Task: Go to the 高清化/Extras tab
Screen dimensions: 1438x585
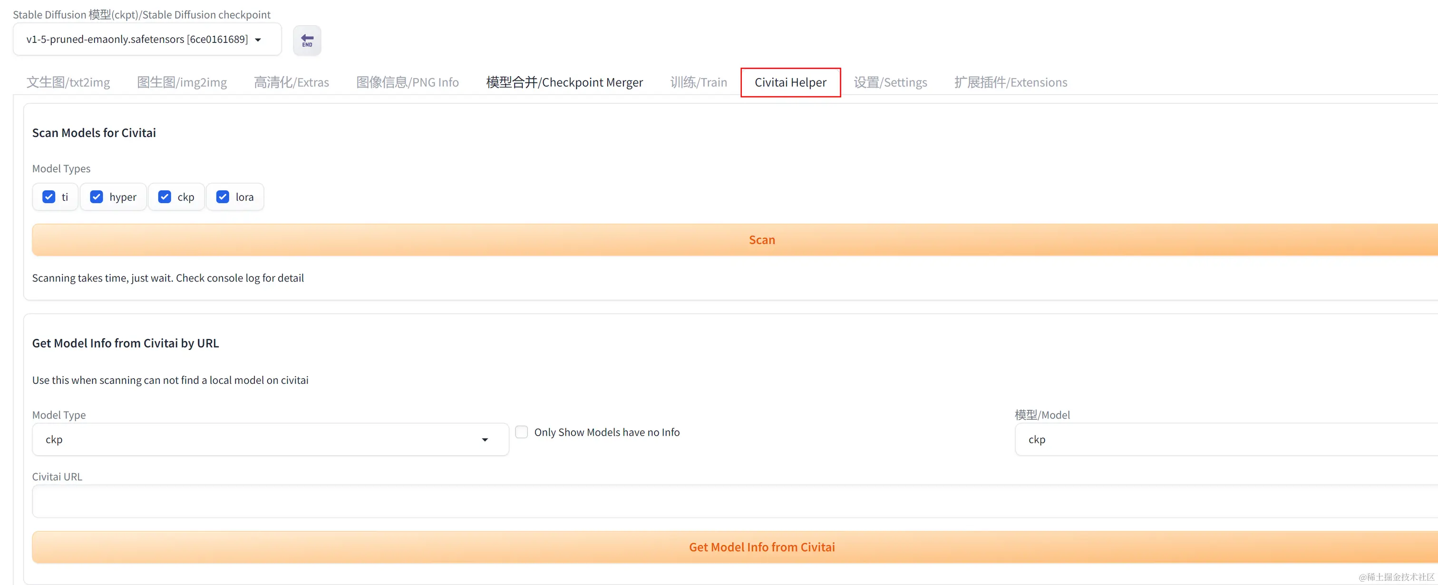Action: [x=291, y=83]
